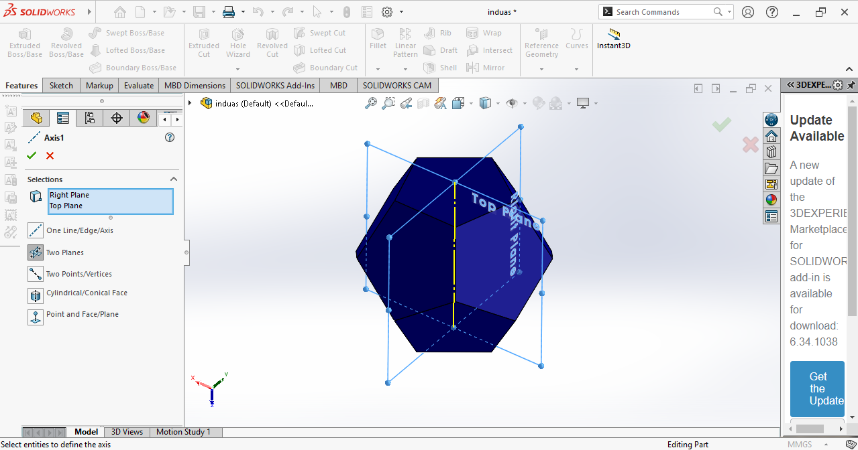Click the New document icon

[x=140, y=12]
